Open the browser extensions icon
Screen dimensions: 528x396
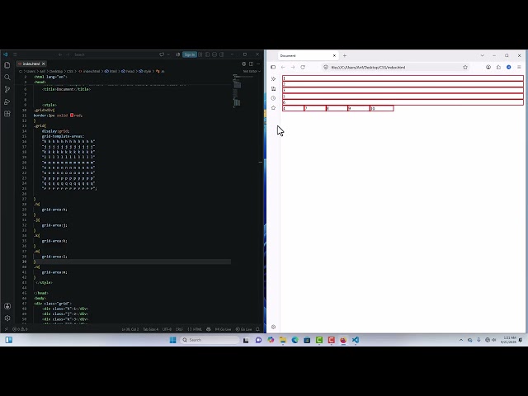[x=498, y=67]
